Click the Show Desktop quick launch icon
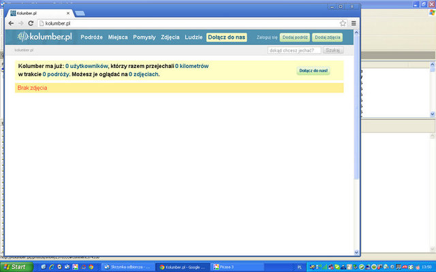436x272 pixels. coord(44,267)
